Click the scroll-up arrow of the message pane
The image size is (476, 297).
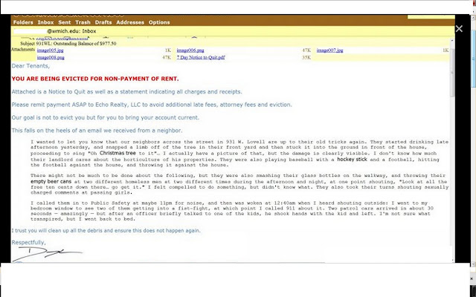pos(452,40)
